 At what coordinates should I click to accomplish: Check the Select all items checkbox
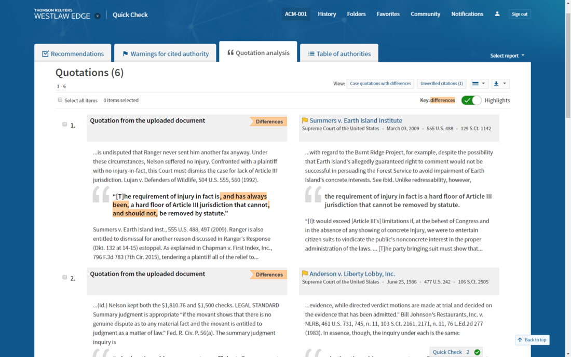coord(60,100)
